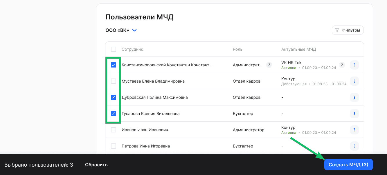Click the name Гусарова Ксения Витальевна
Viewport: 387px width, 175px height.
pyautogui.click(x=151, y=114)
